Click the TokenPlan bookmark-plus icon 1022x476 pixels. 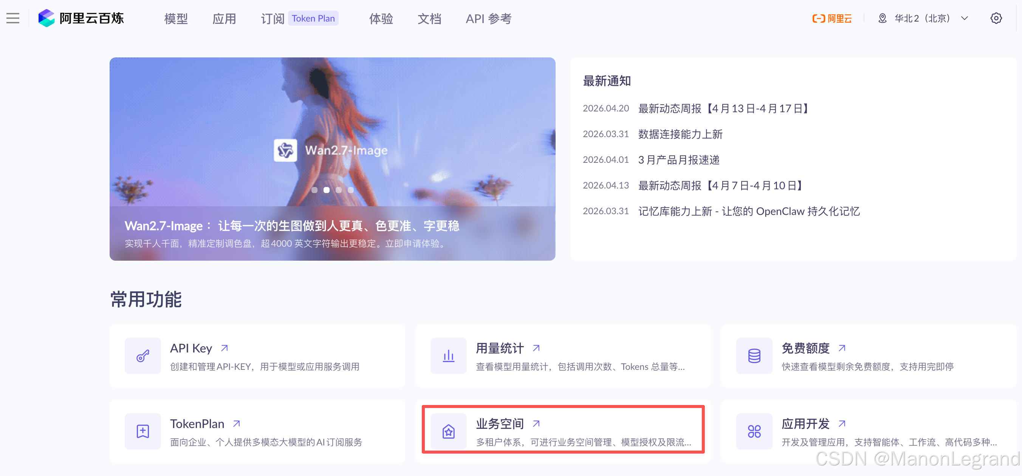tap(143, 431)
